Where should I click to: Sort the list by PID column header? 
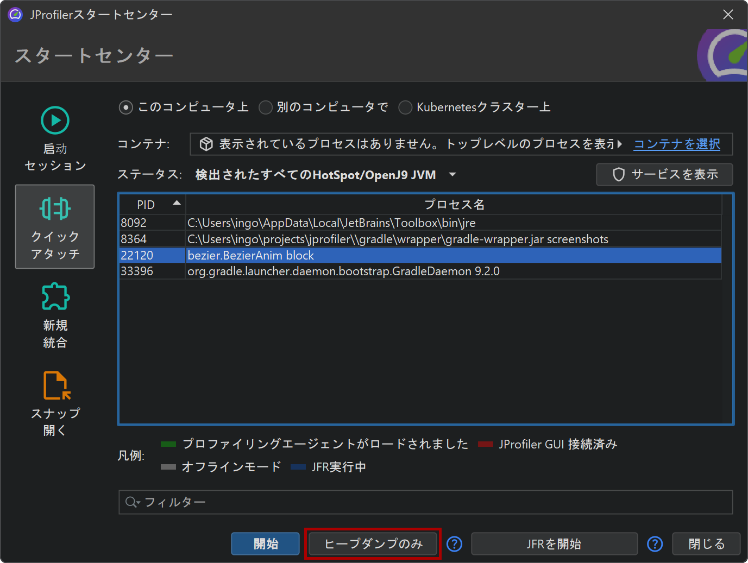[x=152, y=205]
